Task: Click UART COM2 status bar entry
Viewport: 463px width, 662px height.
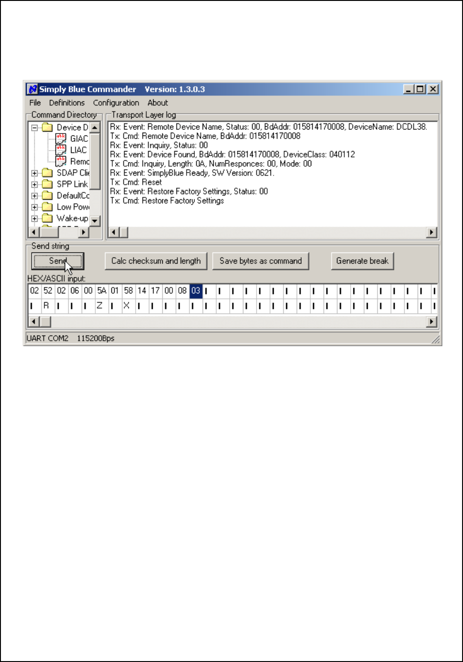Action: (48, 338)
